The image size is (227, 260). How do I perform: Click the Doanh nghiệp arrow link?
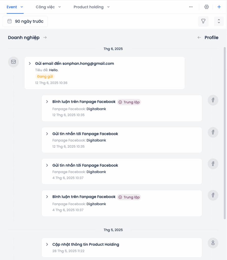[45, 38]
